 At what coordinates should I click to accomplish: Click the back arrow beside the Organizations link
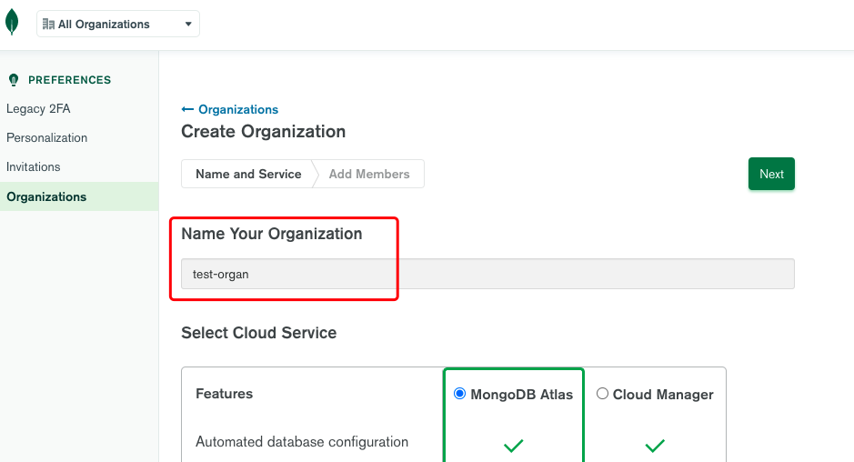(187, 109)
